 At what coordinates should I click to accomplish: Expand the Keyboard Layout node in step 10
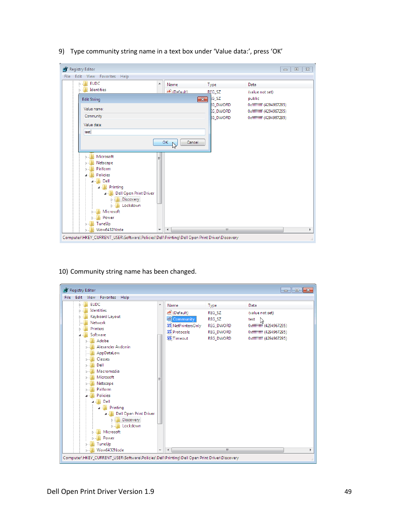coord(80,317)
